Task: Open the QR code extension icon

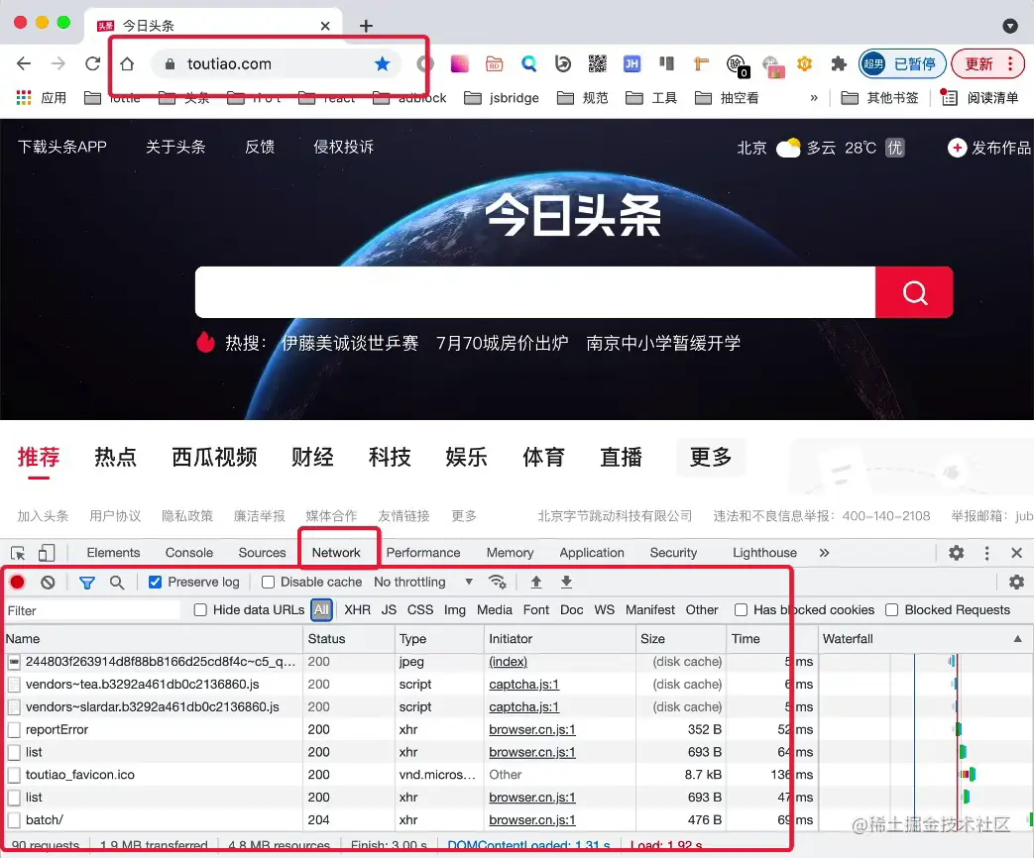Action: [x=598, y=64]
